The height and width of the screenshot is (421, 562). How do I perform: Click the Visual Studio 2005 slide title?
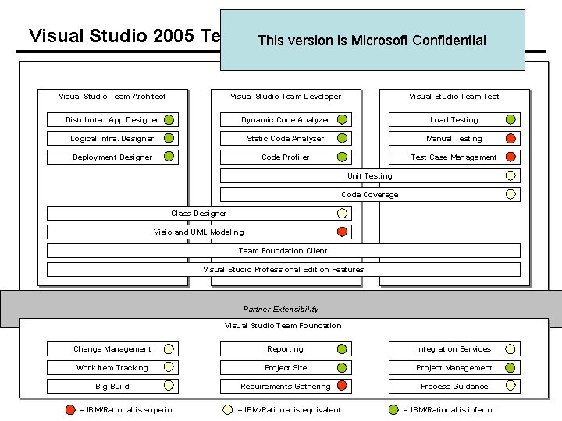[x=125, y=36]
